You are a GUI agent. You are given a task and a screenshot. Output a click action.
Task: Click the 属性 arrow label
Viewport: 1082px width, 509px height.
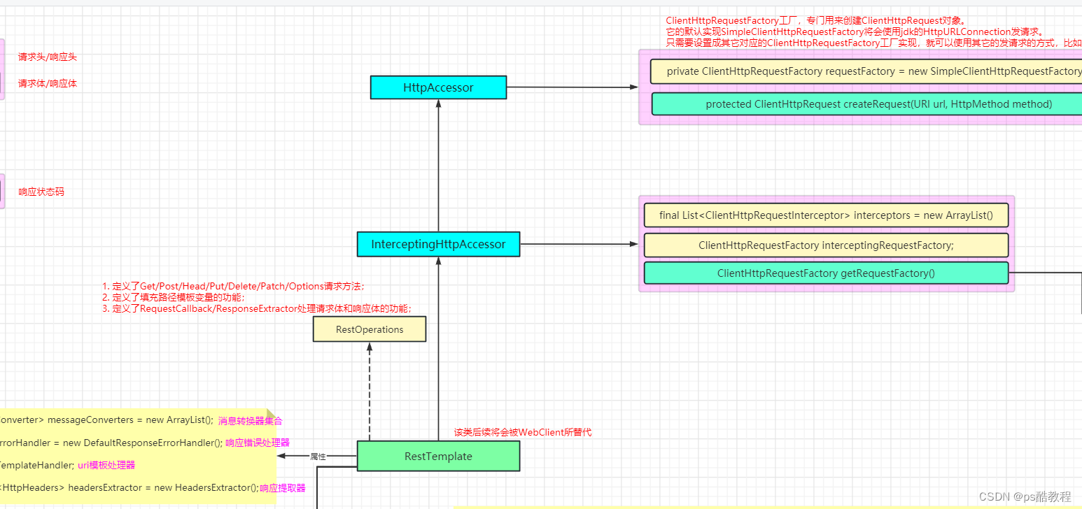(x=318, y=456)
